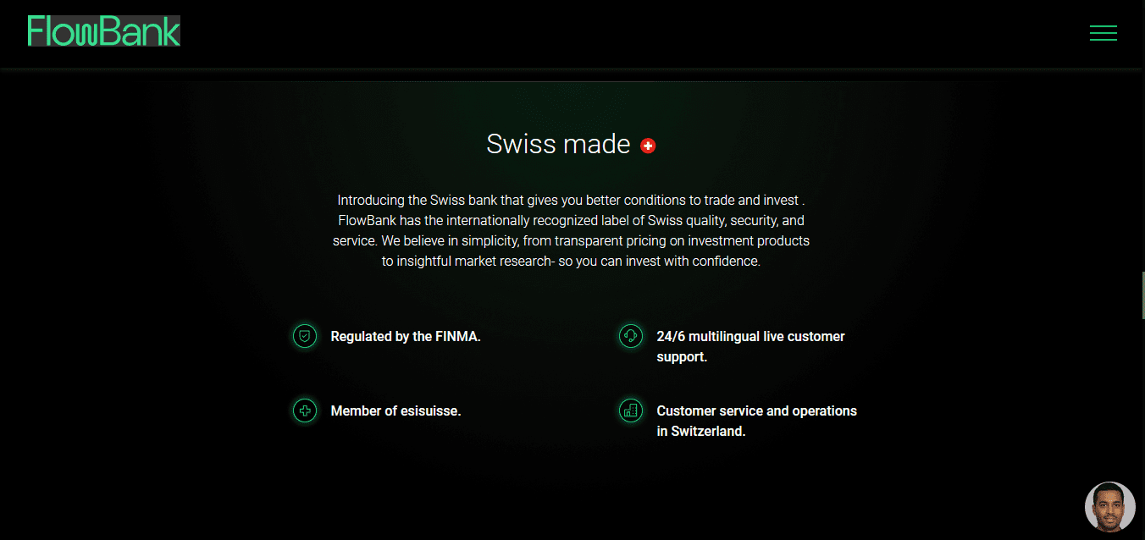The image size is (1145, 540).
Task: Click "Member of esisuisse." label
Action: point(395,411)
